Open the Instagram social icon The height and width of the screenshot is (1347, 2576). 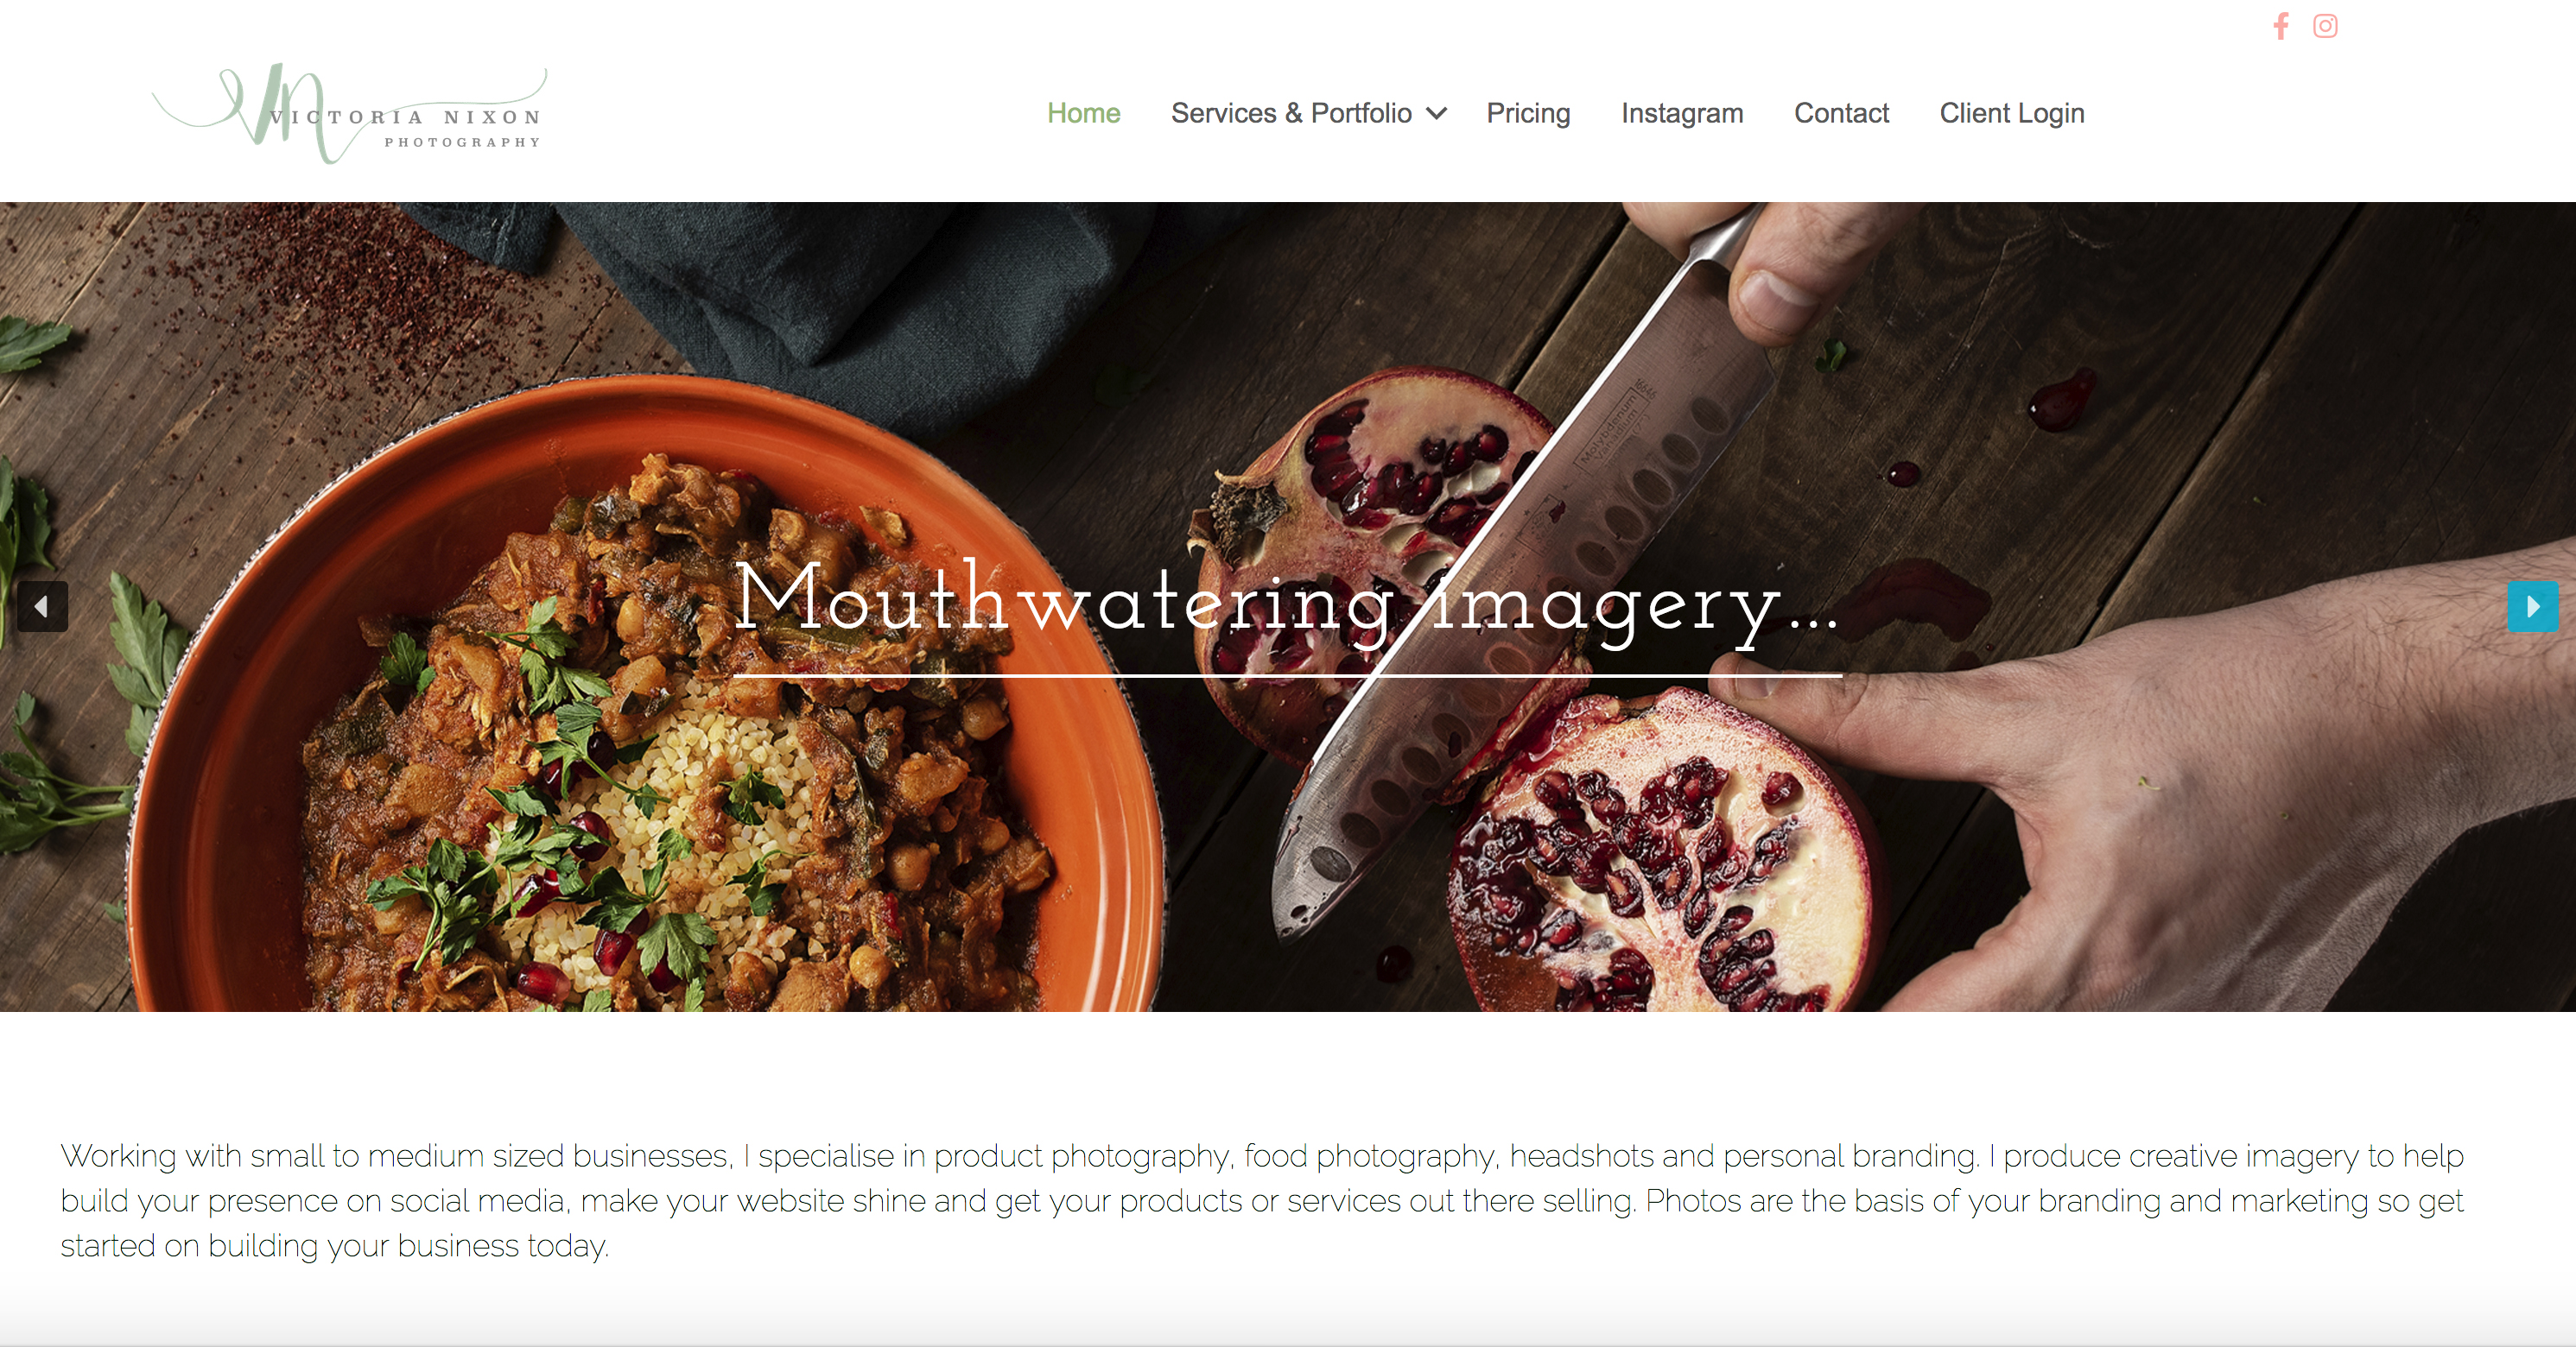tap(2325, 26)
